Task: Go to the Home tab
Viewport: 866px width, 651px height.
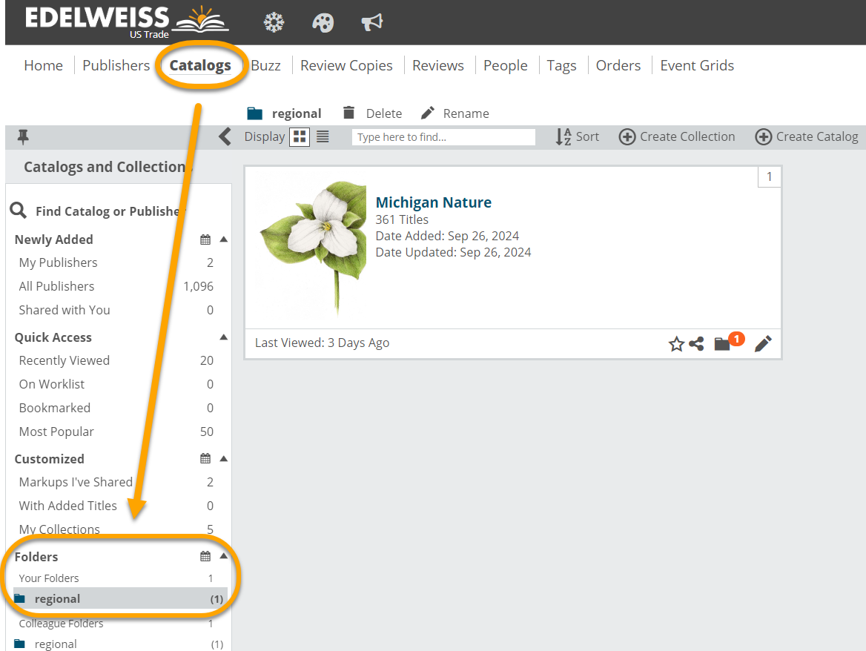Action: coord(43,65)
